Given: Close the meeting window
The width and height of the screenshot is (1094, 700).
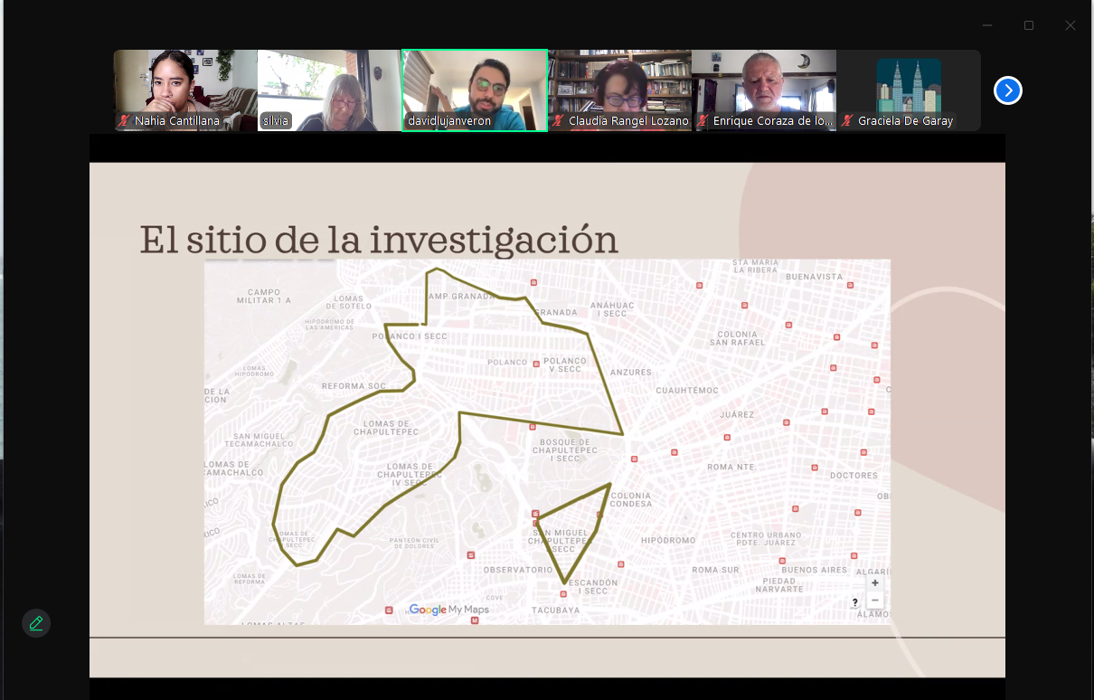Looking at the screenshot, I should [1070, 25].
